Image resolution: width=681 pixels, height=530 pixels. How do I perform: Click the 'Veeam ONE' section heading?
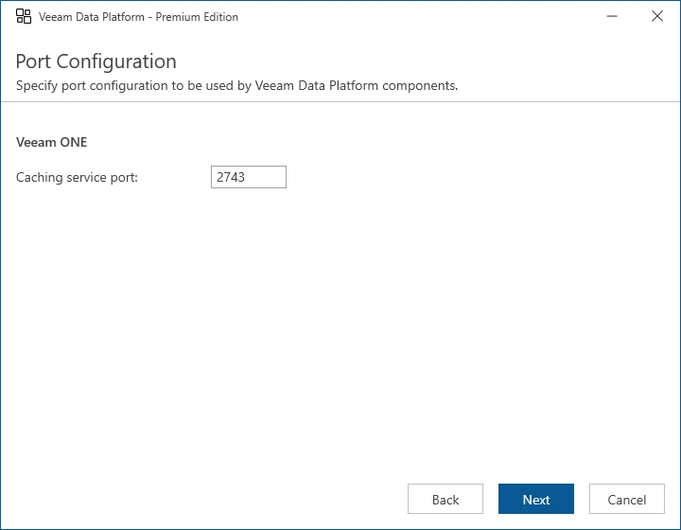51,143
